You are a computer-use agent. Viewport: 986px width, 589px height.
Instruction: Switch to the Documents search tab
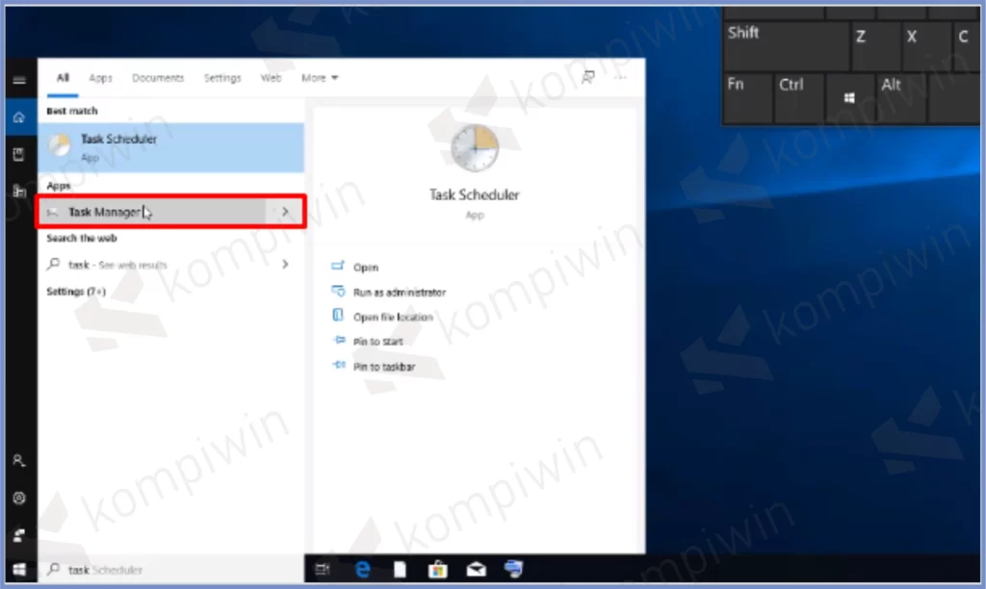tap(158, 78)
